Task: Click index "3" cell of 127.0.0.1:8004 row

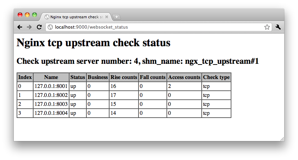Action: pos(25,113)
